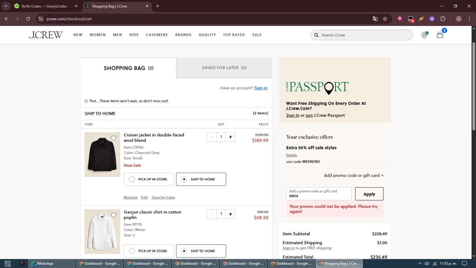Switch to Saved For Later tab
Image resolution: width=476 pixels, height=268 pixels.
[x=224, y=68]
